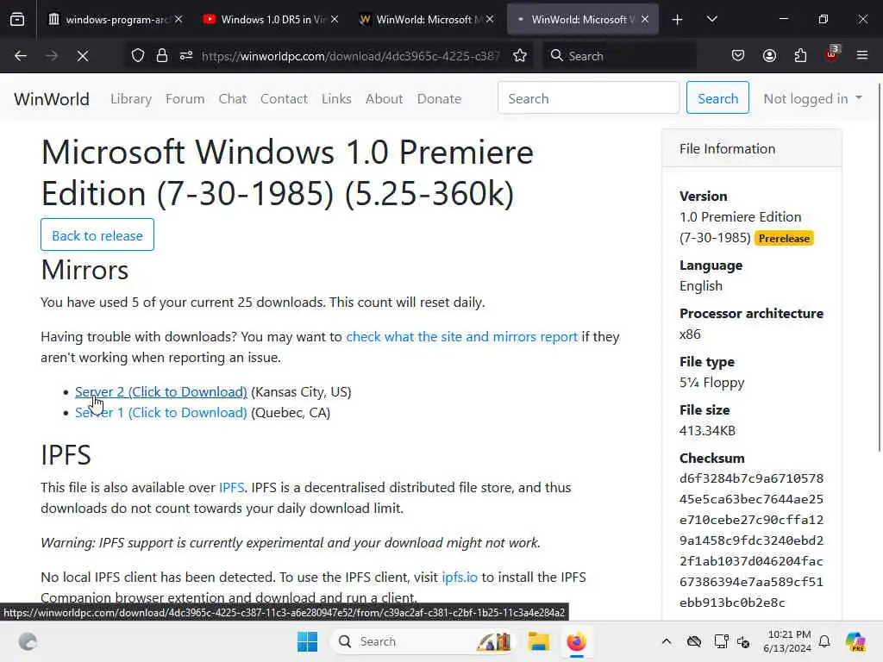Open the Extensions puzzle icon
Image resolution: width=883 pixels, height=662 pixels.
[800, 56]
